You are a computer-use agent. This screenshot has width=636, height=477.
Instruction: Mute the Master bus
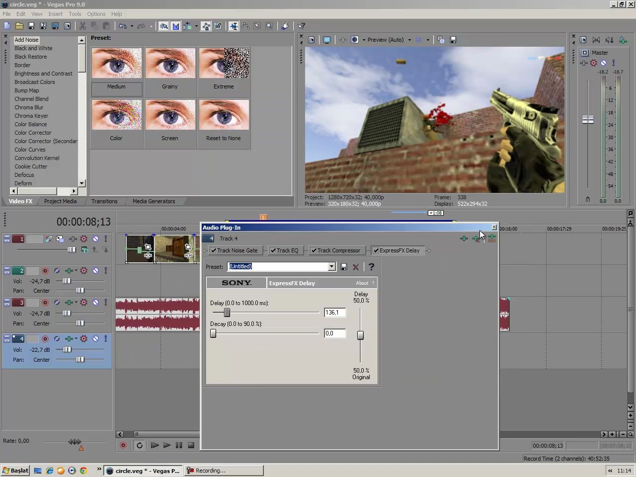[x=603, y=63]
